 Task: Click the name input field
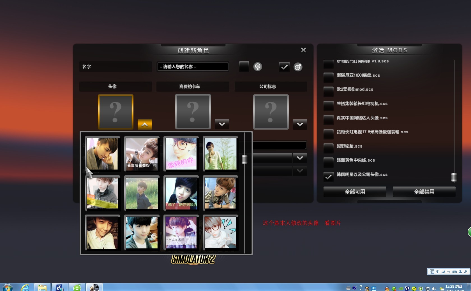click(193, 67)
